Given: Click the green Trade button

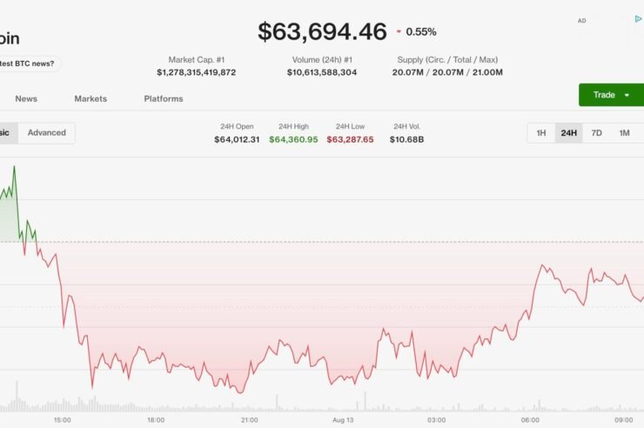Looking at the screenshot, I should pyautogui.click(x=611, y=95).
